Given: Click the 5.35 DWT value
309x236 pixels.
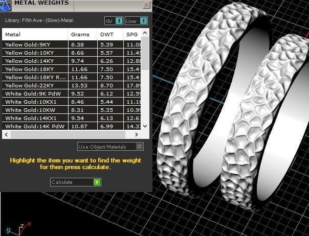Looking at the screenshot, I should coord(106,110).
